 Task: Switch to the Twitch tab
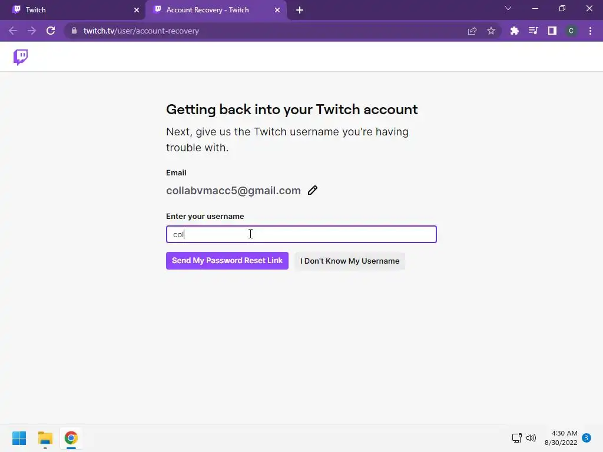point(72,10)
